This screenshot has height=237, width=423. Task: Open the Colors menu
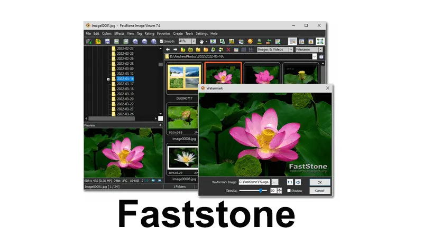pyautogui.click(x=107, y=34)
